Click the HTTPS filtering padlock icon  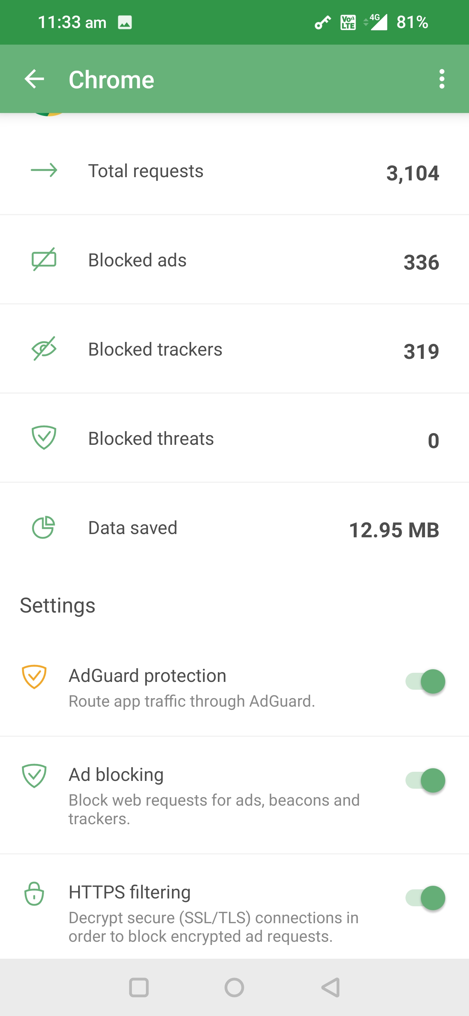click(x=35, y=895)
